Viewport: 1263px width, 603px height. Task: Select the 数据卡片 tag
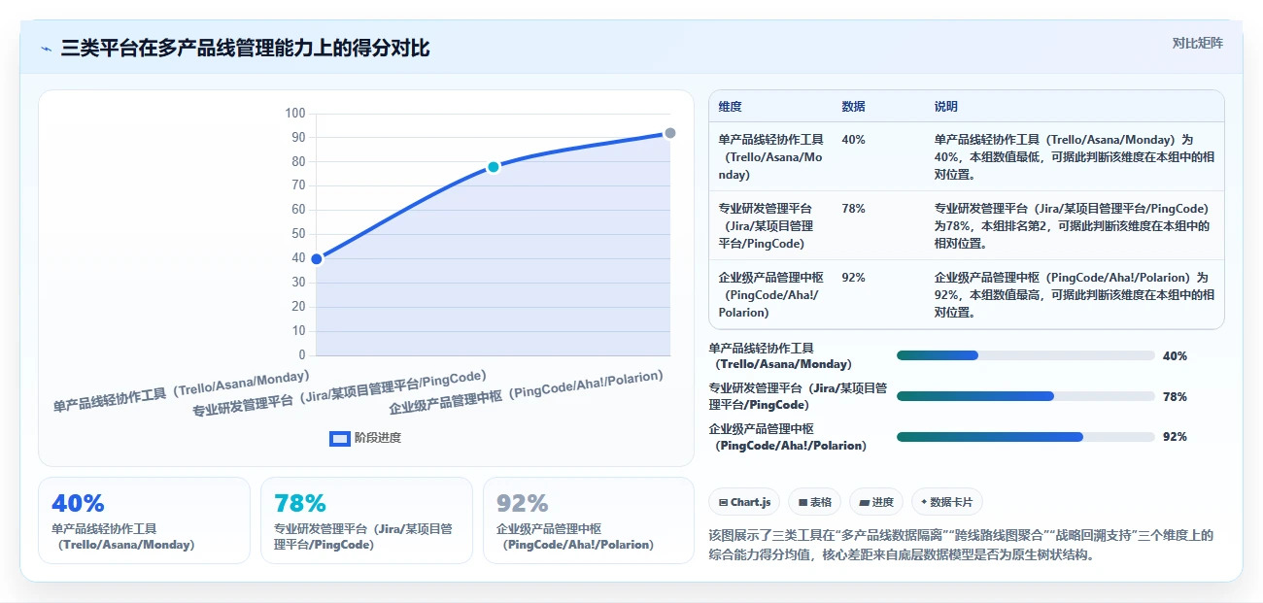[946, 502]
